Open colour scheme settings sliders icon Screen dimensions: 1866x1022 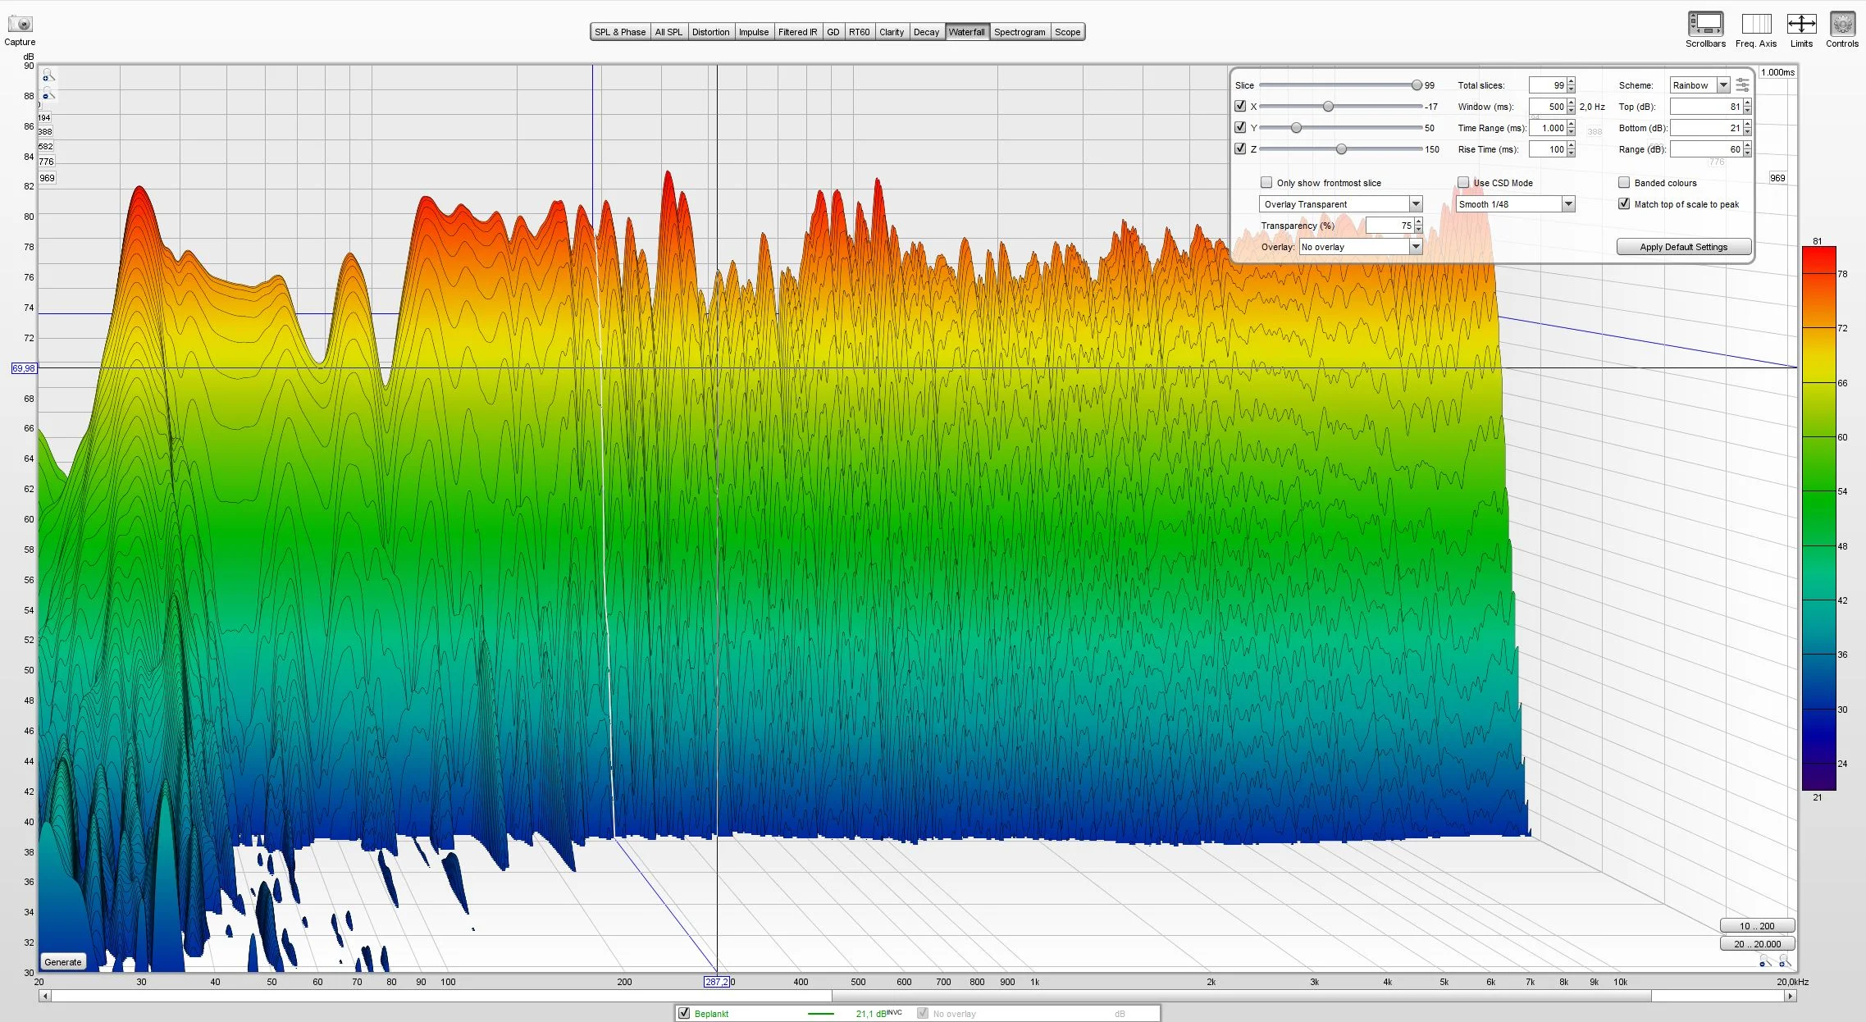tap(1742, 85)
